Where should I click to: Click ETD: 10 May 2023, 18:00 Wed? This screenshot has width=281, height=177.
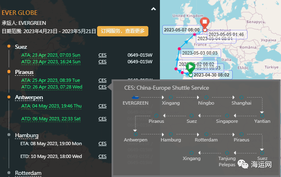(51, 156)
